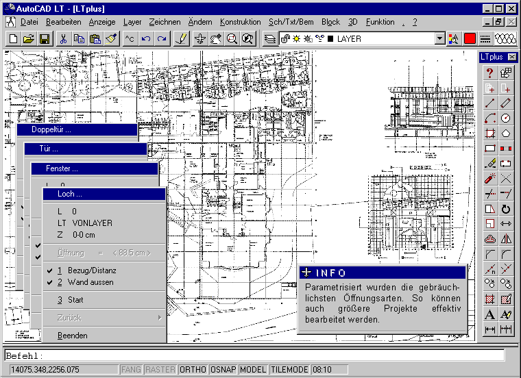Screen dimensions: 521x378
Task: Pick the LTplus eraser tool
Action: click(x=489, y=163)
